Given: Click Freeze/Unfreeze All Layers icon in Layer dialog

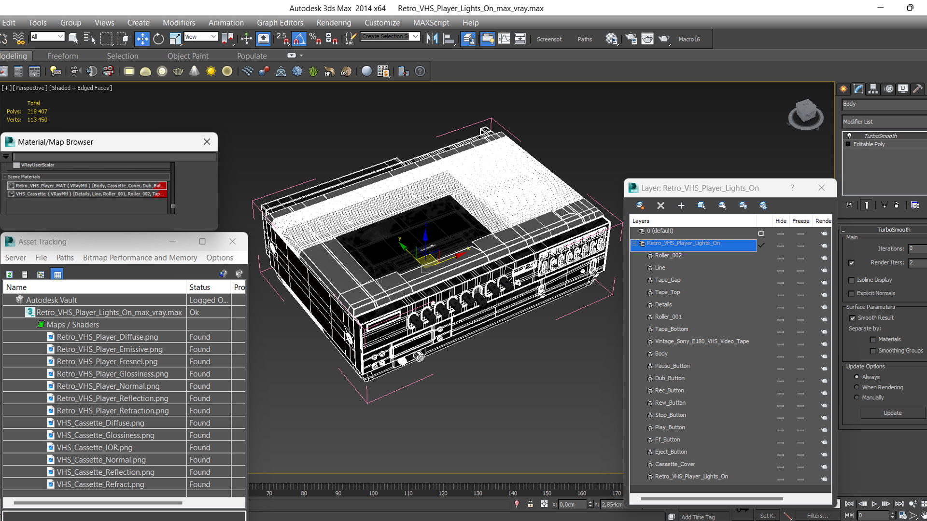Looking at the screenshot, I should coord(763,206).
